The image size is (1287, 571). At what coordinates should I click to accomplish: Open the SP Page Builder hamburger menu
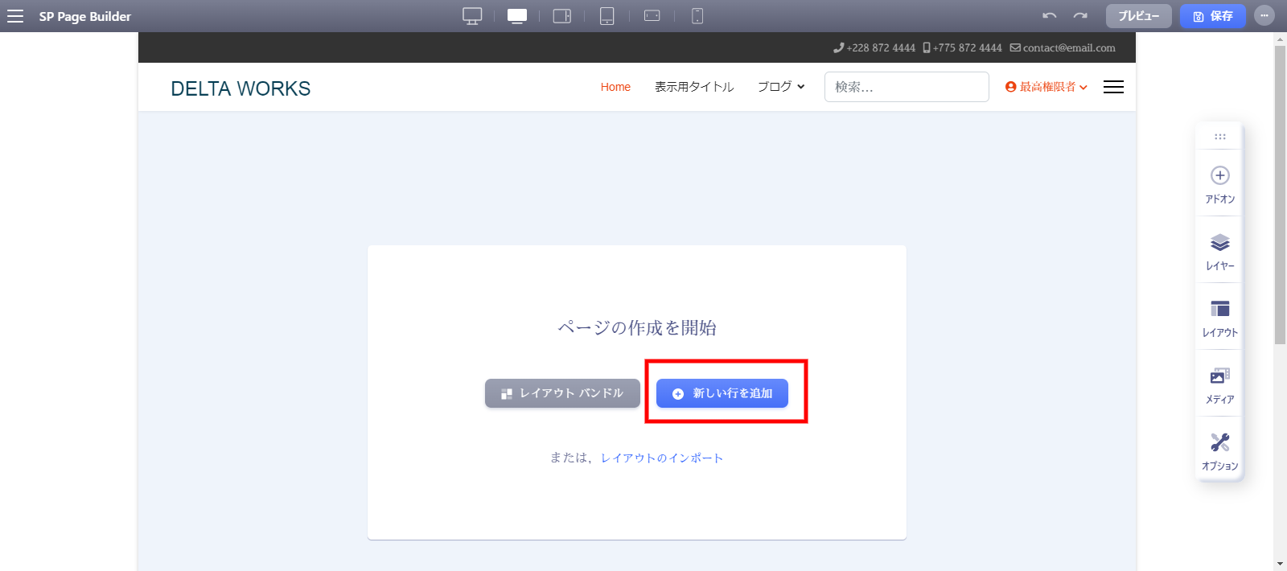click(x=15, y=16)
